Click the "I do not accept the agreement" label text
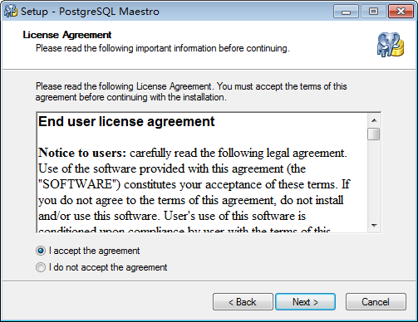The width and height of the screenshot is (418, 322). [108, 267]
